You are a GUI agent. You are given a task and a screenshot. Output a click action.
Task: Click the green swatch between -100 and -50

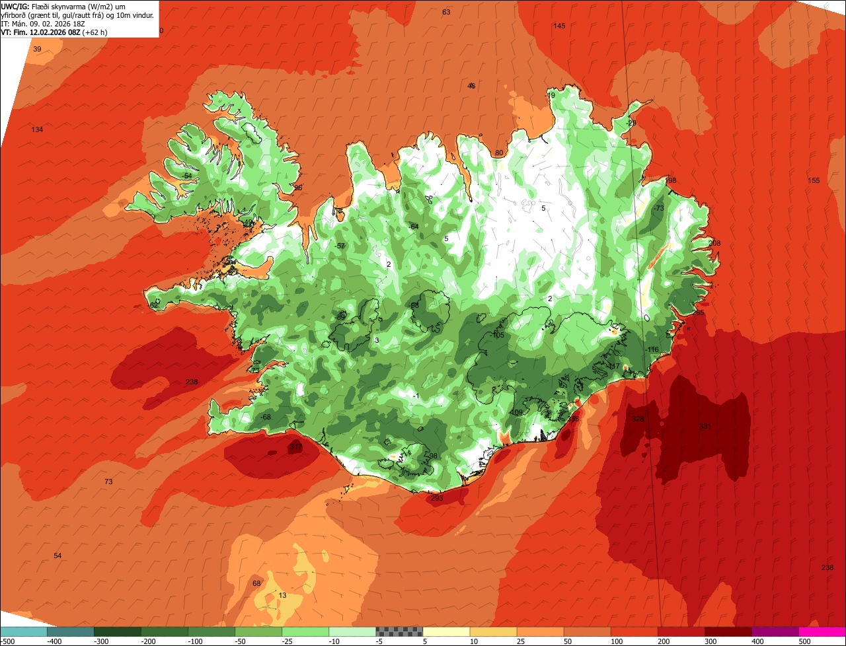(211, 631)
